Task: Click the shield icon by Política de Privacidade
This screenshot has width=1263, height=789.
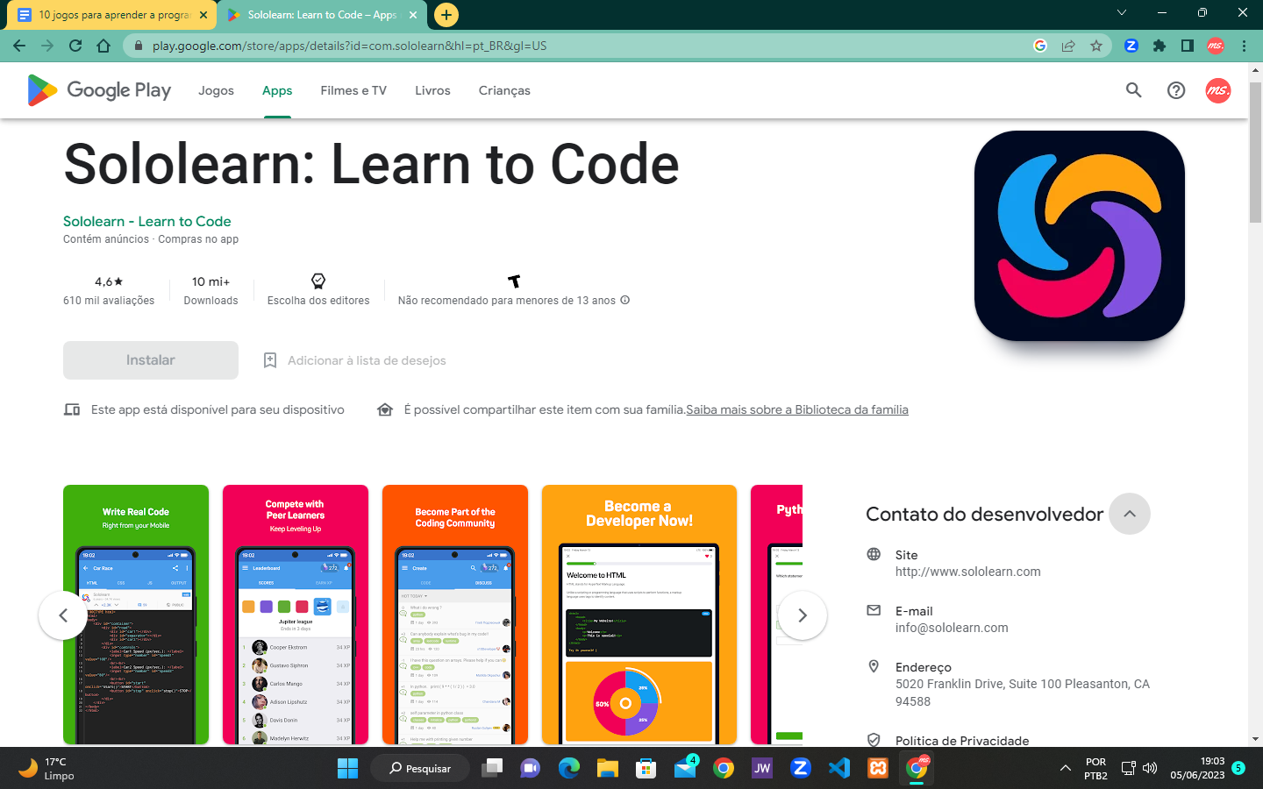Action: 874,740
